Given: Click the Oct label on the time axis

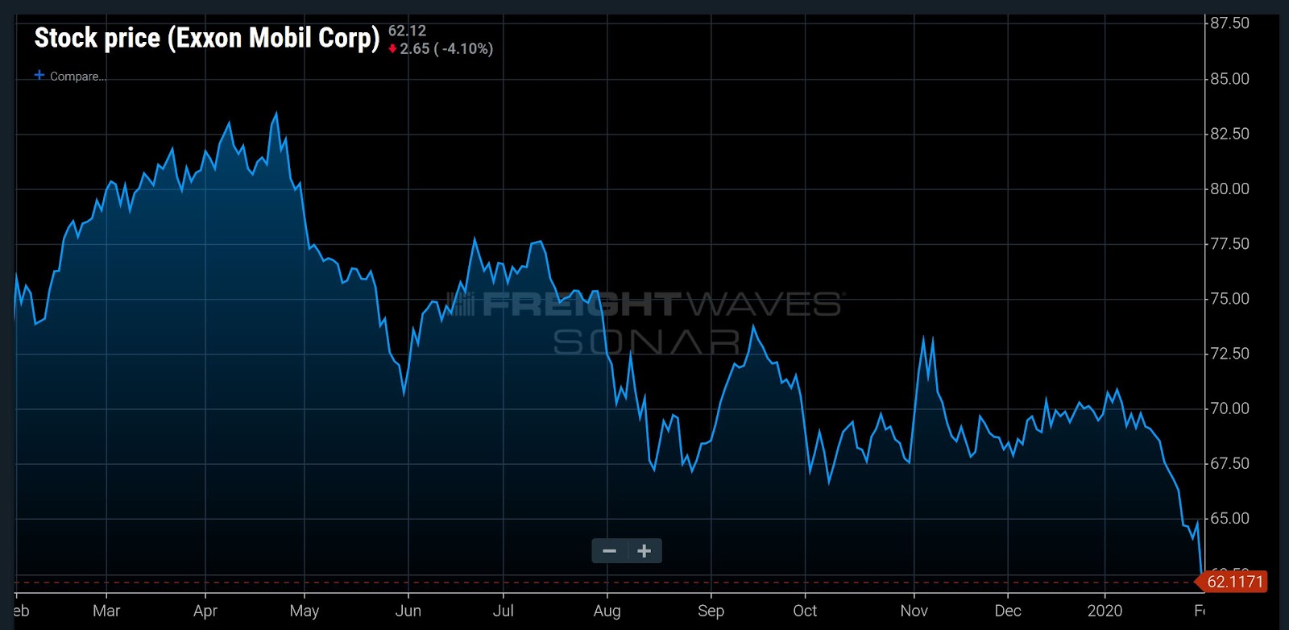Looking at the screenshot, I should [x=805, y=611].
